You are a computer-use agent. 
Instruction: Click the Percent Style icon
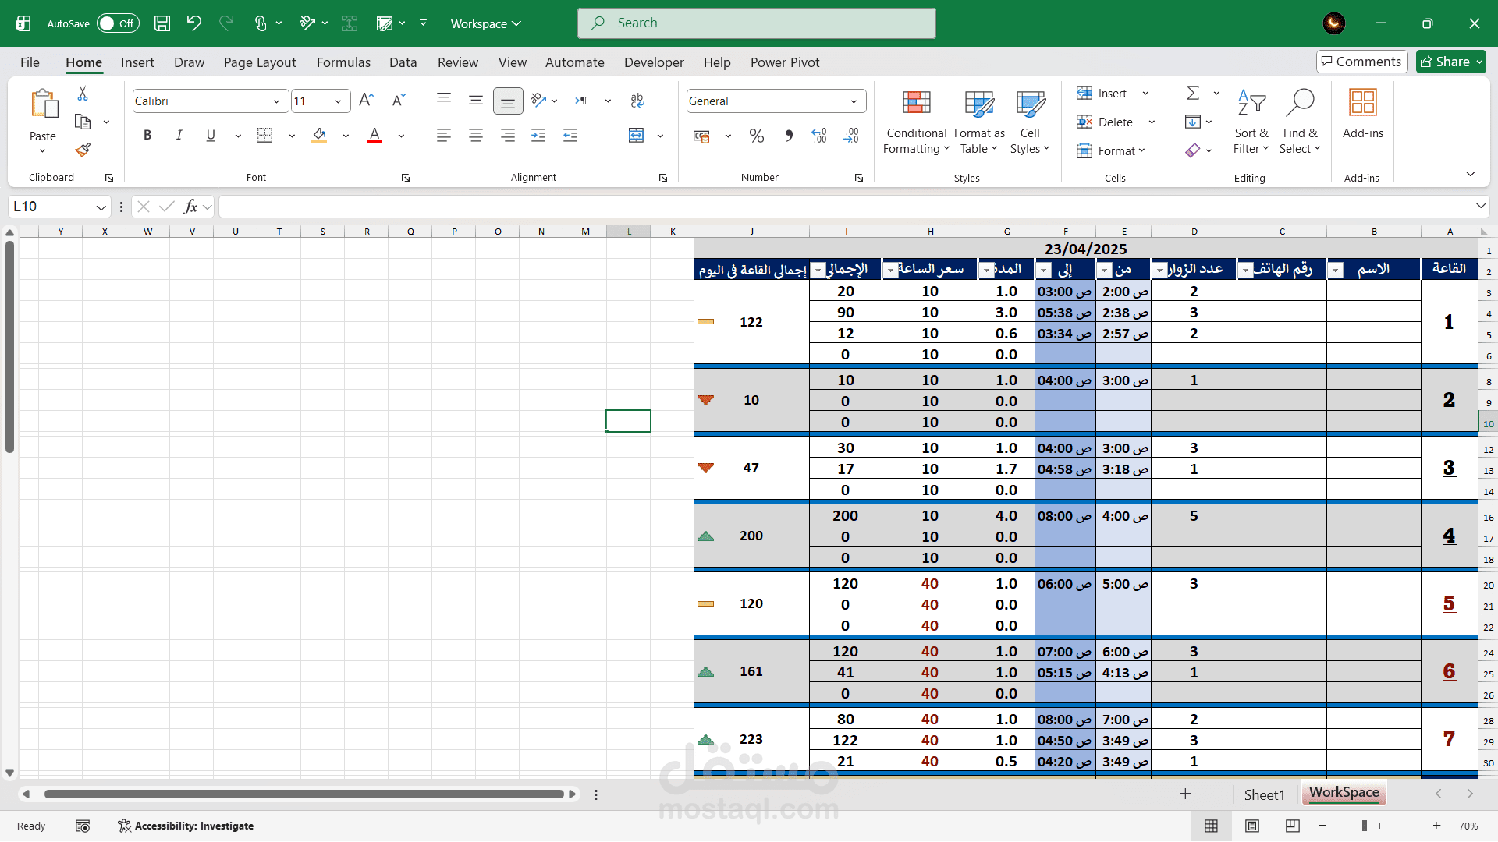tap(756, 136)
